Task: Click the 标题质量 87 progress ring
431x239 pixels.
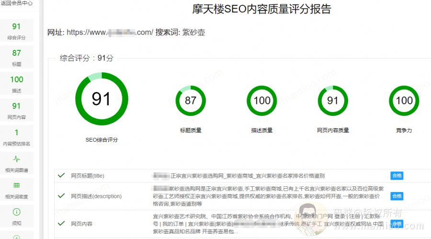Action: [x=191, y=101]
